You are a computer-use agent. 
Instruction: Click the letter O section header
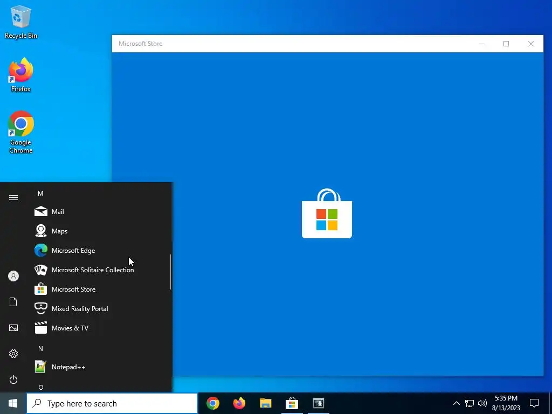point(41,387)
